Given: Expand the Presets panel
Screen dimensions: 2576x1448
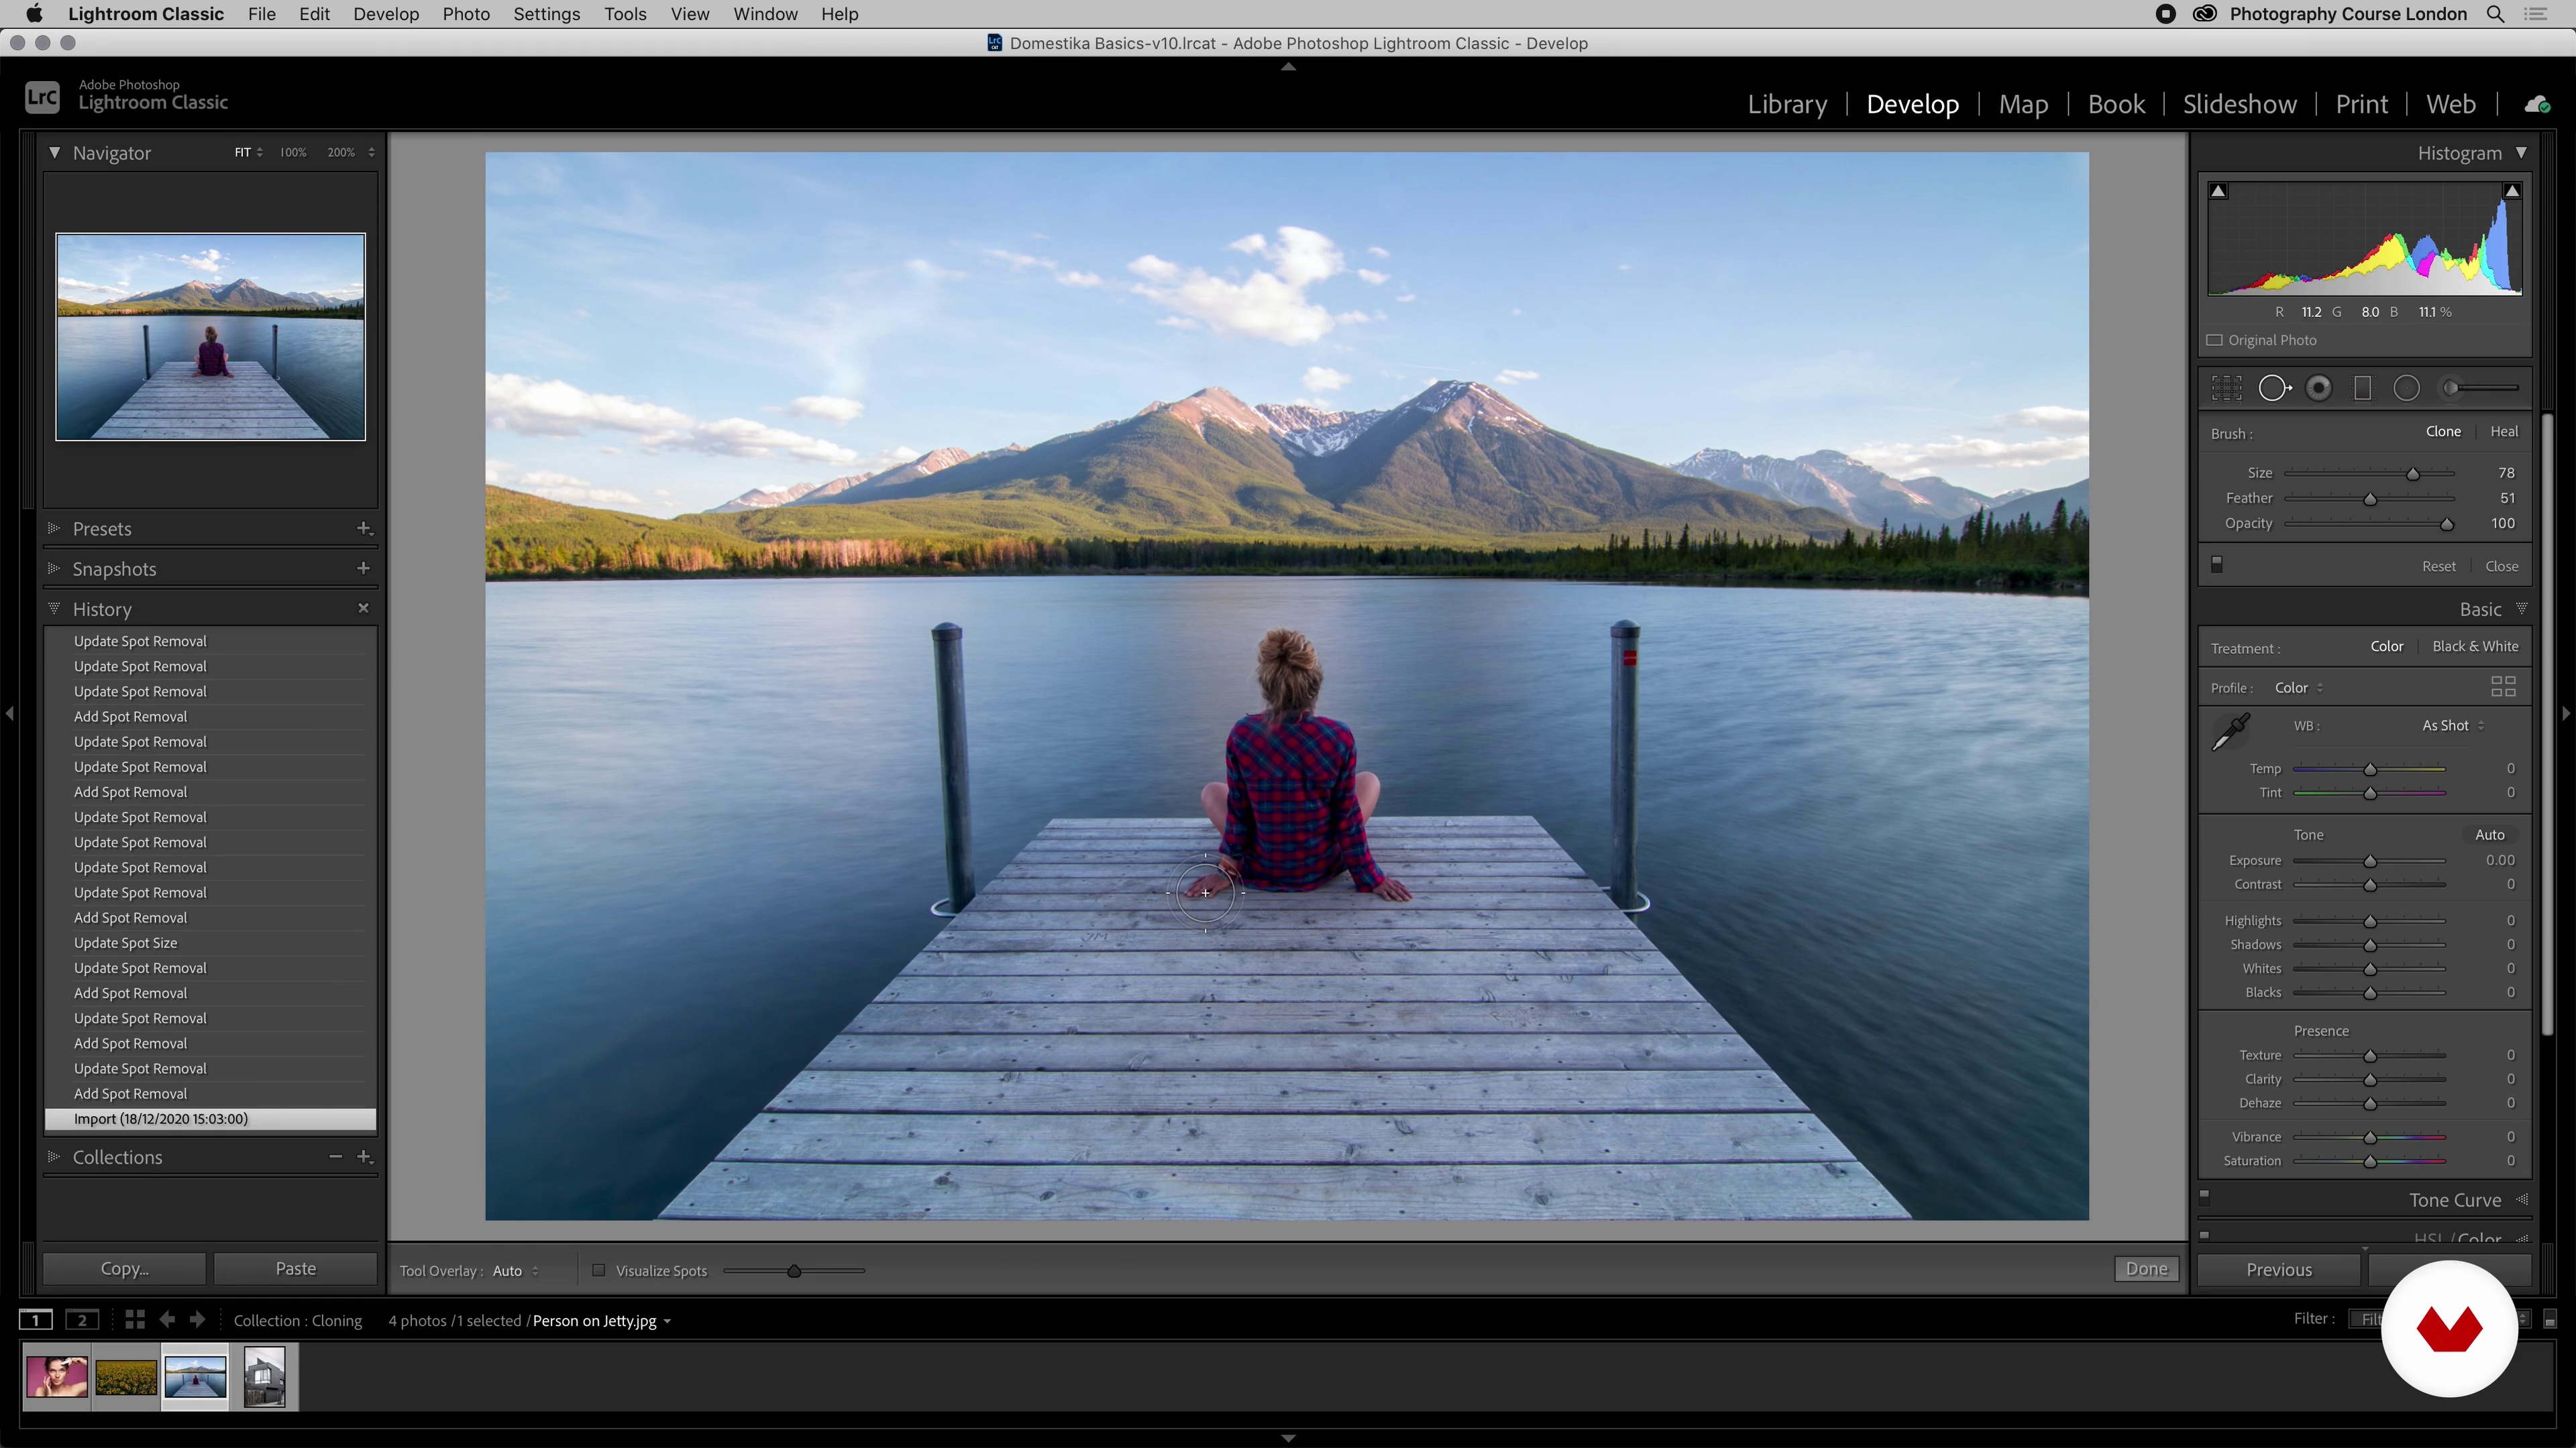Looking at the screenshot, I should click(x=54, y=528).
